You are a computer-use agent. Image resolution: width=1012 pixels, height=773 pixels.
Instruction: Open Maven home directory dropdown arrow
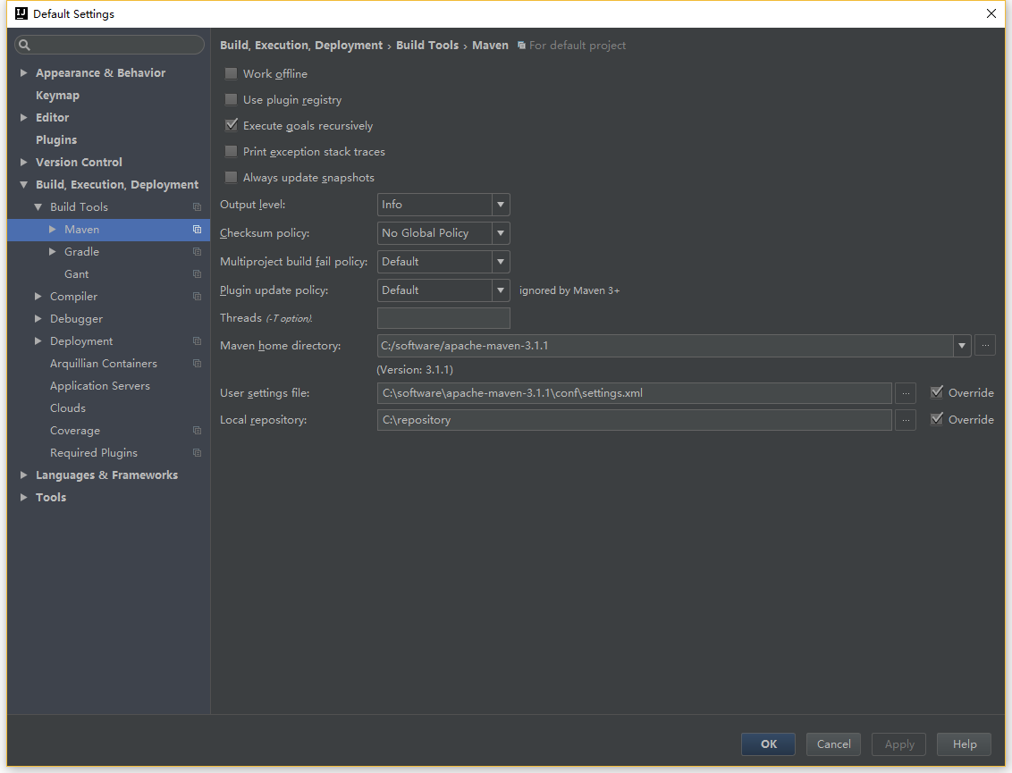962,346
